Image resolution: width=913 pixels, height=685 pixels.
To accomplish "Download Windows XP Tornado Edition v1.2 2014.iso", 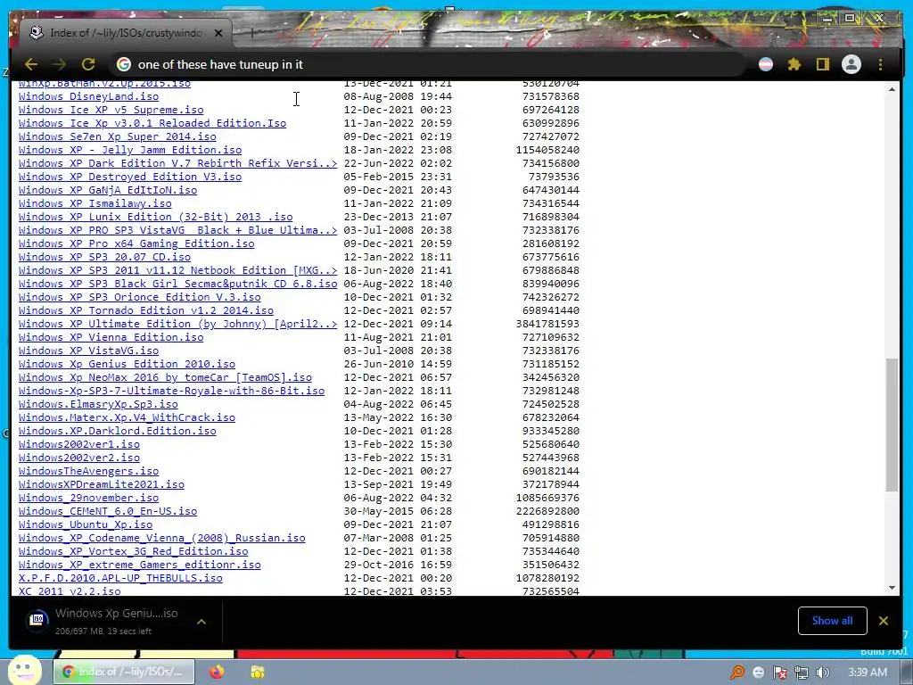I will pyautogui.click(x=146, y=311).
